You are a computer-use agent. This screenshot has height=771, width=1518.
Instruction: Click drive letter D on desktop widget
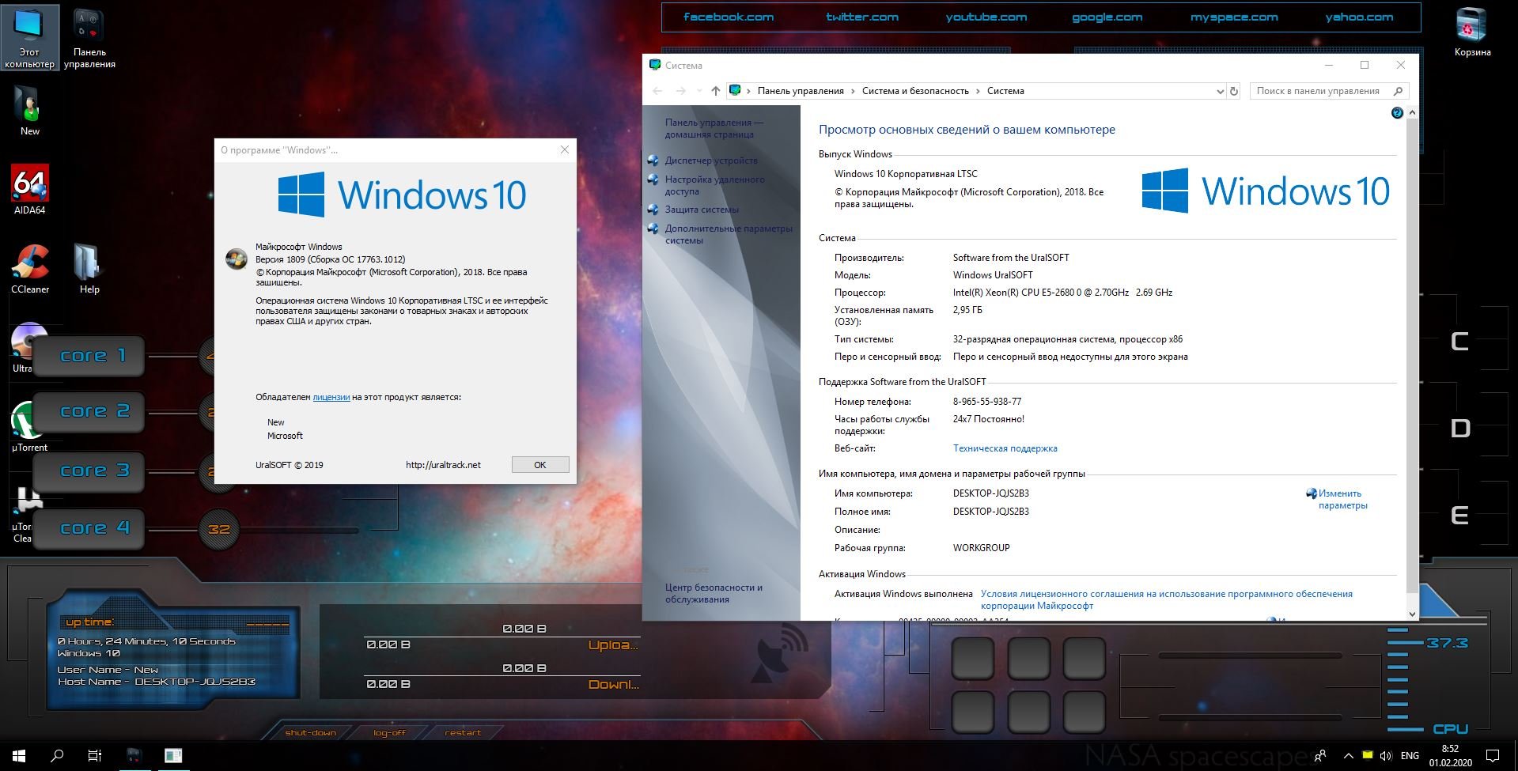tap(1460, 428)
